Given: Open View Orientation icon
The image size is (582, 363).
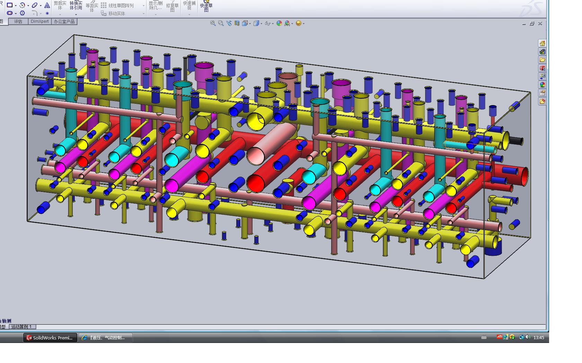Looking at the screenshot, I should coord(245,23).
